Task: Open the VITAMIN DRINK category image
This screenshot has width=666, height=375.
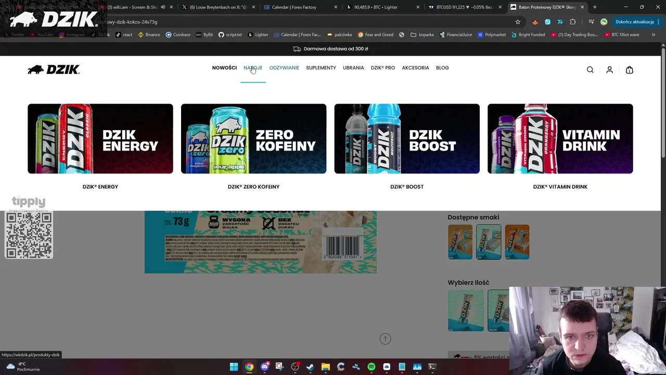Action: pos(560,139)
